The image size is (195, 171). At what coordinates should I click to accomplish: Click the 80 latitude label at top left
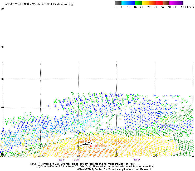[2, 9]
